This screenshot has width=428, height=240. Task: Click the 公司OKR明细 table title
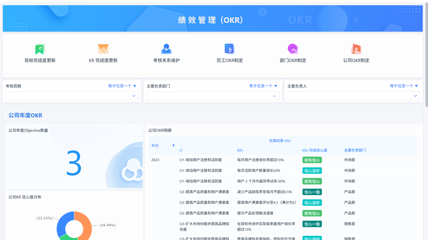(x=160, y=130)
